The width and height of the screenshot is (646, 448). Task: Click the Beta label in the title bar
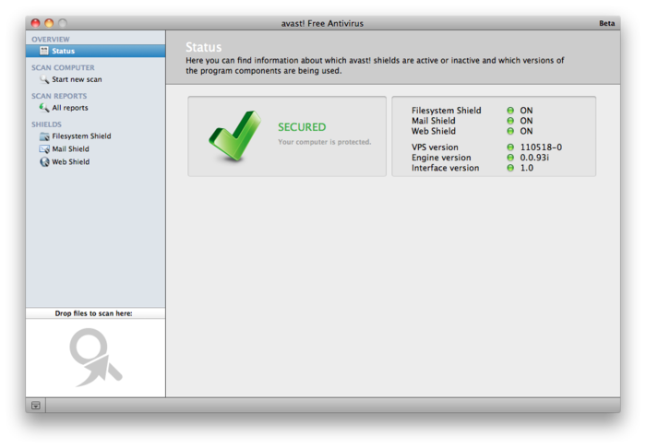coord(606,23)
